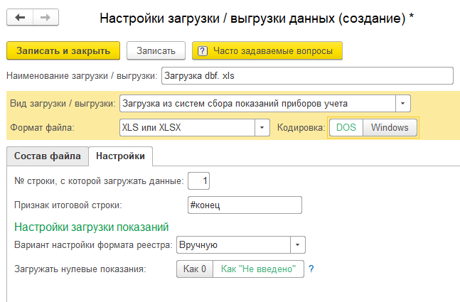Screen dimensions: 460x302
Task: Choose load zero readings "Как 0"
Action: [195, 269]
